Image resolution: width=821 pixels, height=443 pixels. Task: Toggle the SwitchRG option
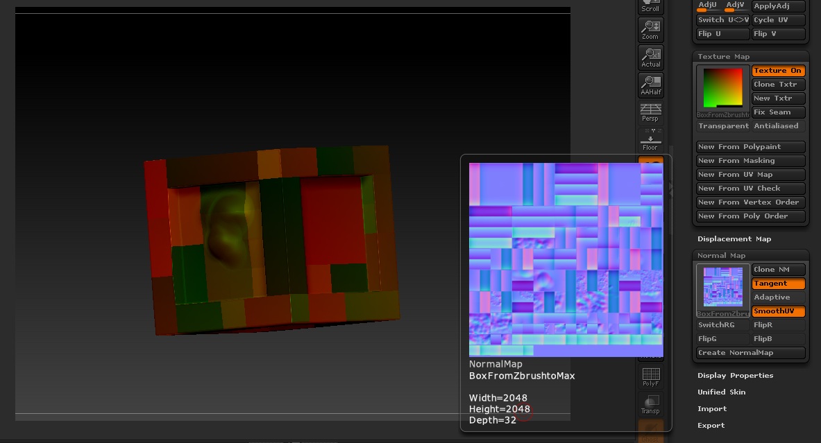[x=722, y=324]
